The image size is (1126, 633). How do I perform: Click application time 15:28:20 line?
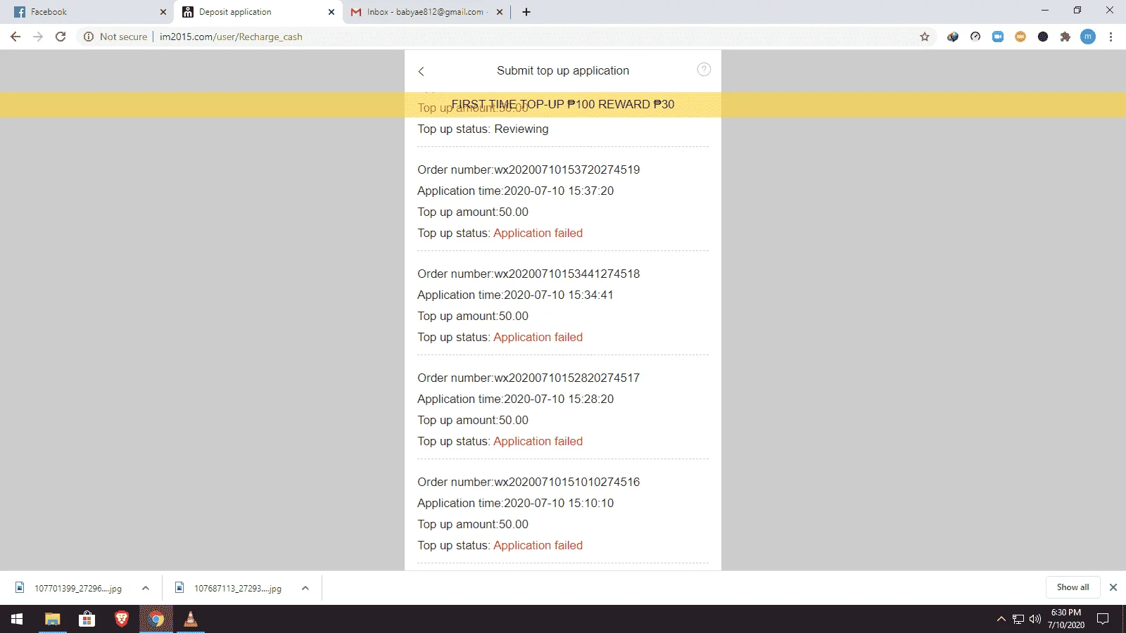point(516,399)
